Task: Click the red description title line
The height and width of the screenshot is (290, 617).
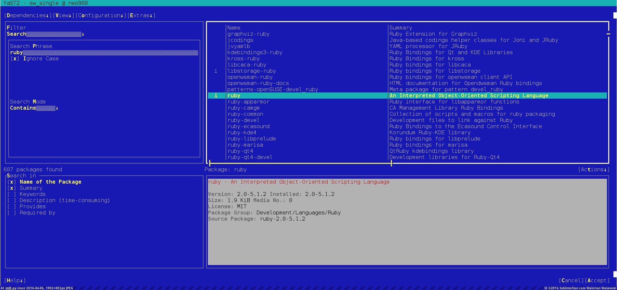Action: pyautogui.click(x=299, y=182)
